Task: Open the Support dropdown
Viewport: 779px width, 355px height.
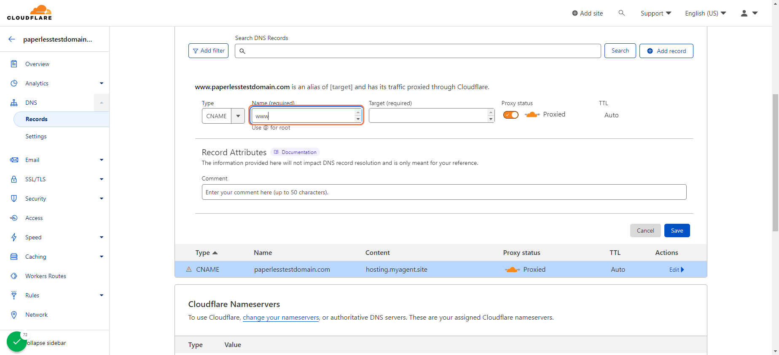Action: coord(656,13)
